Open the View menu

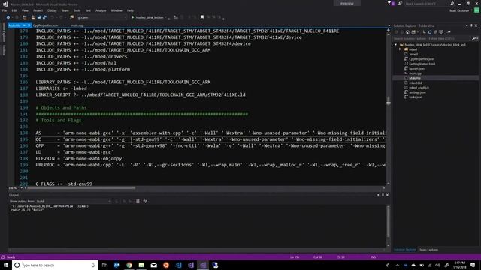25,10
